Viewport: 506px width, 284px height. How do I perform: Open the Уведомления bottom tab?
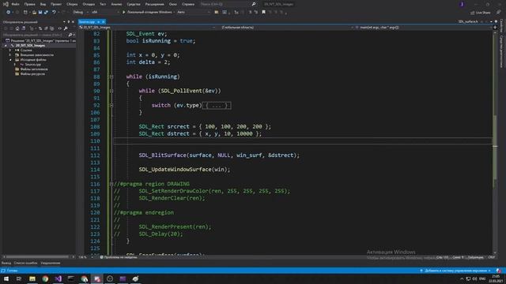(51, 263)
